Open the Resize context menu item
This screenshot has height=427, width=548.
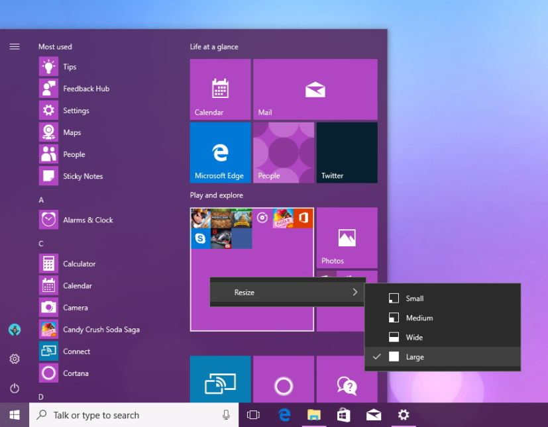[288, 292]
